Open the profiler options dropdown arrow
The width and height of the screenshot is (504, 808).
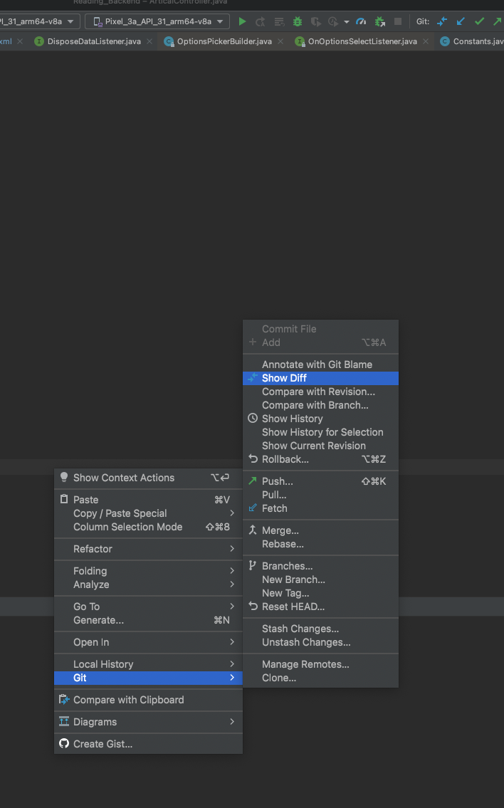pos(345,21)
